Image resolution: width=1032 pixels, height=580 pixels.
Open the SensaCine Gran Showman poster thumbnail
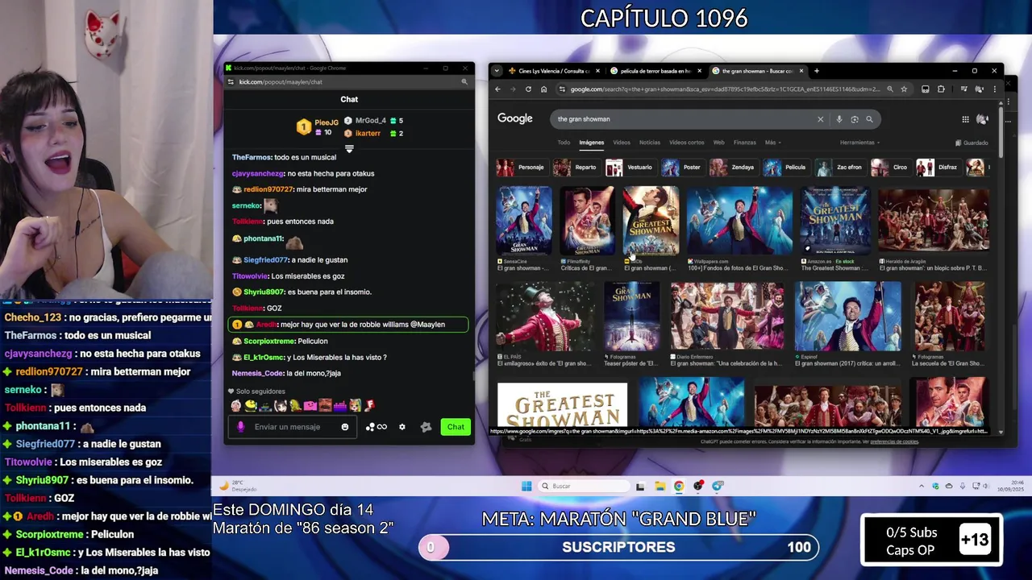pyautogui.click(x=524, y=222)
